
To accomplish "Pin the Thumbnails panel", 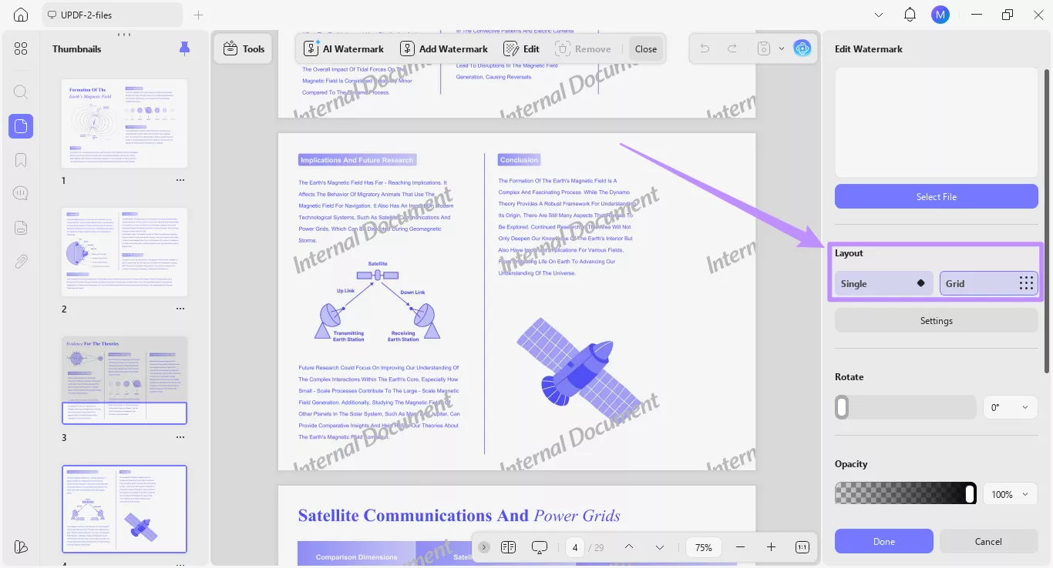I will click(x=184, y=48).
